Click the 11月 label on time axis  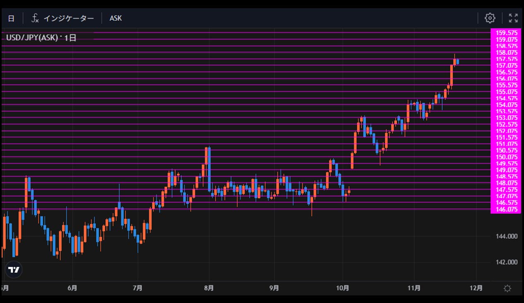[414, 288]
